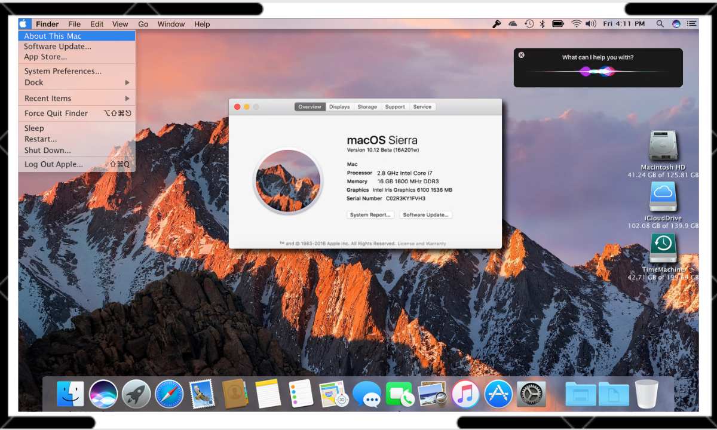Open Time Machine menu bar icon
The image size is (717, 430).
[529, 24]
